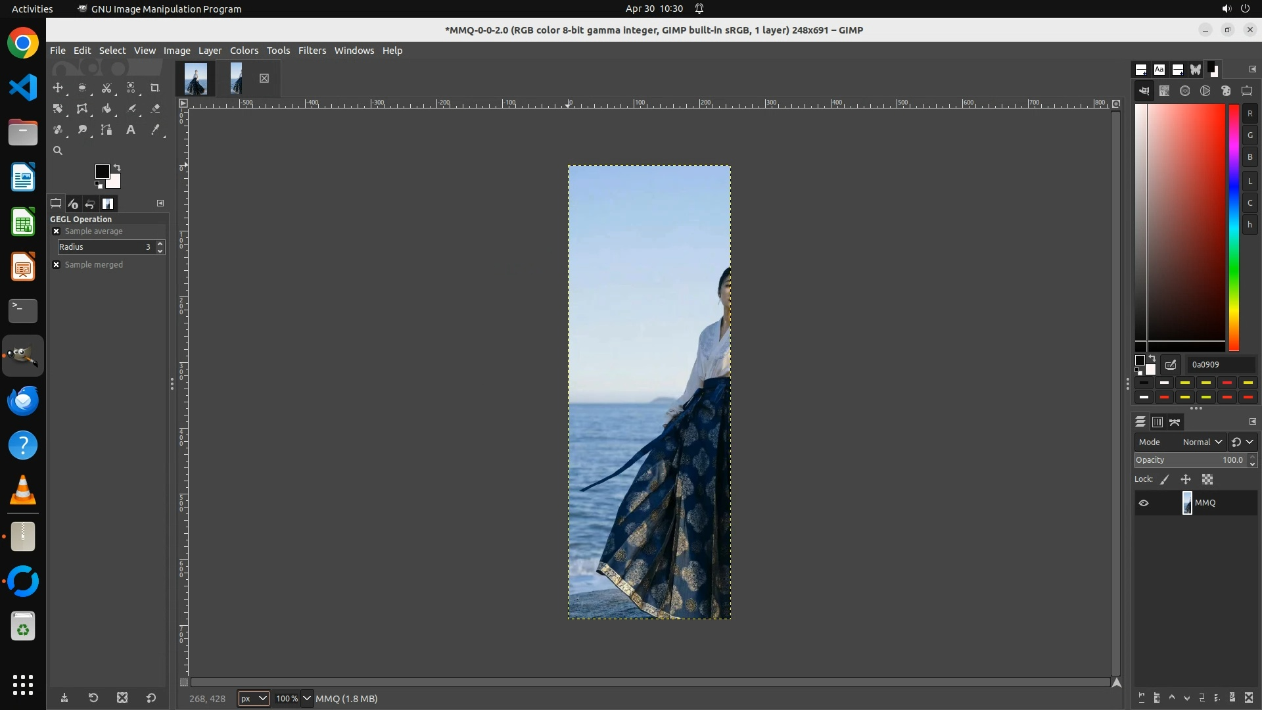The height and width of the screenshot is (710, 1262).
Task: Open the layer Mode dropdown
Action: pos(1202,442)
